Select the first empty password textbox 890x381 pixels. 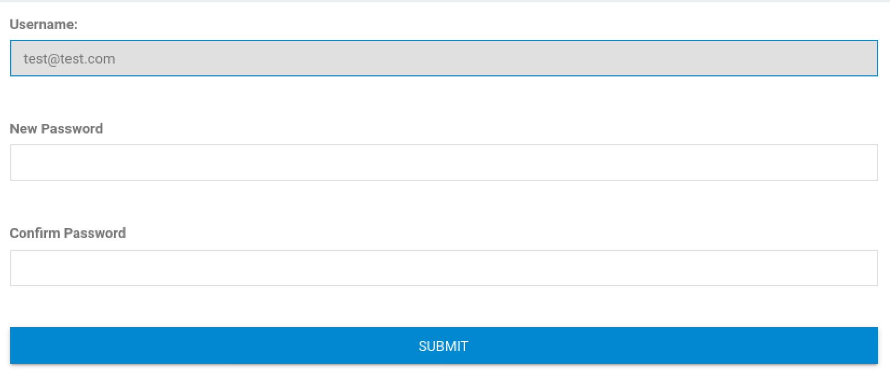444,163
